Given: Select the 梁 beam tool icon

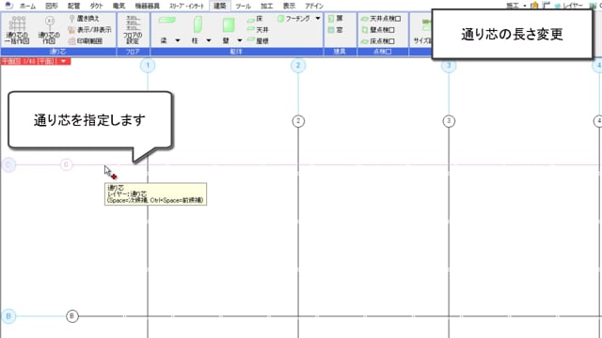Looking at the screenshot, I should (x=167, y=20).
